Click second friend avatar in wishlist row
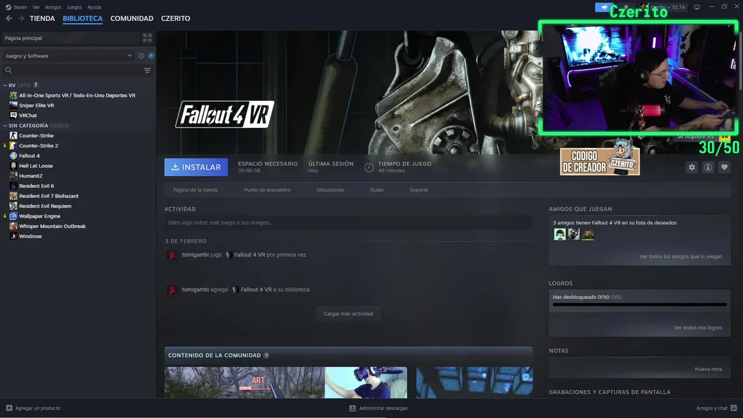Image resolution: width=743 pixels, height=418 pixels. pos(574,234)
